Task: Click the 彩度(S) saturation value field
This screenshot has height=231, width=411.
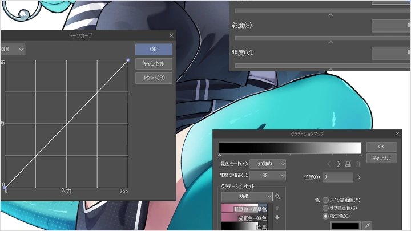Action: click(x=391, y=26)
